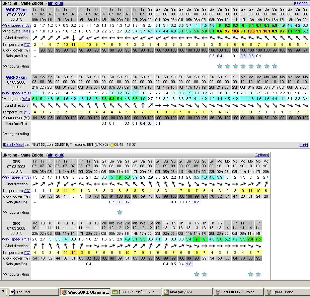Open [Options] in the top WRF forecast header

click(x=301, y=3)
